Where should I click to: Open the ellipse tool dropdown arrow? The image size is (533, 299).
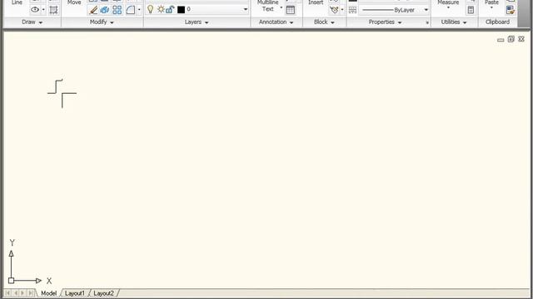pos(43,10)
